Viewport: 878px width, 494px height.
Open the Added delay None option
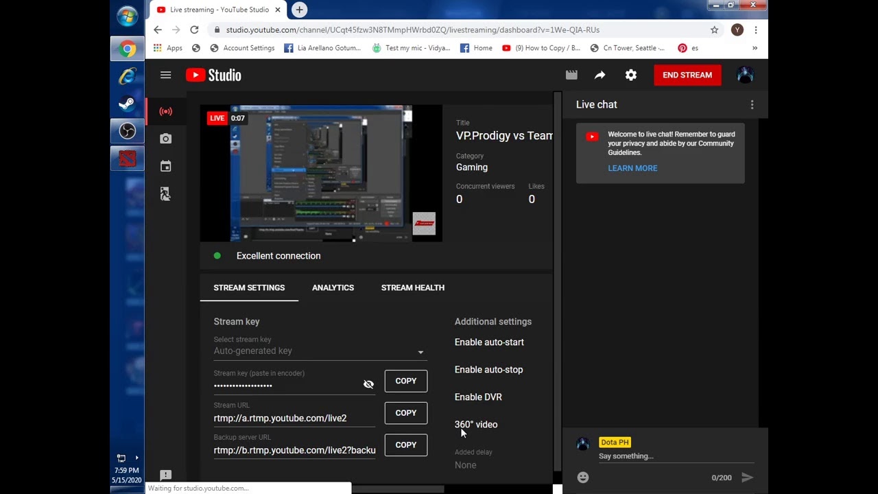465,465
